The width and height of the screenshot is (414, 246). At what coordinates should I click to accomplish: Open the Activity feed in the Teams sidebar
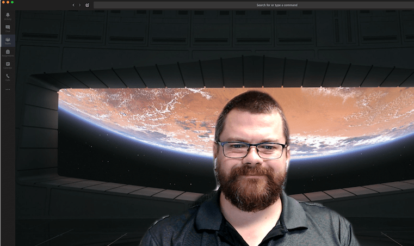(x=8, y=16)
